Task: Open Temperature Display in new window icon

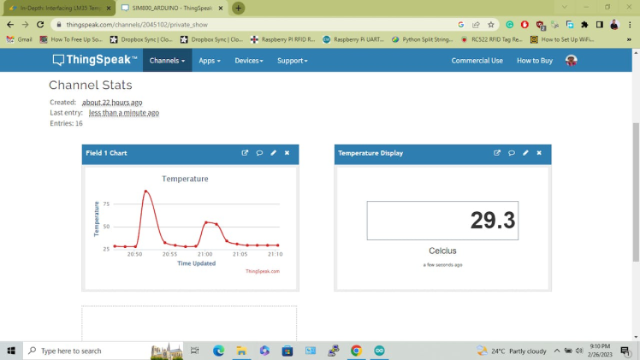Action: [x=497, y=153]
